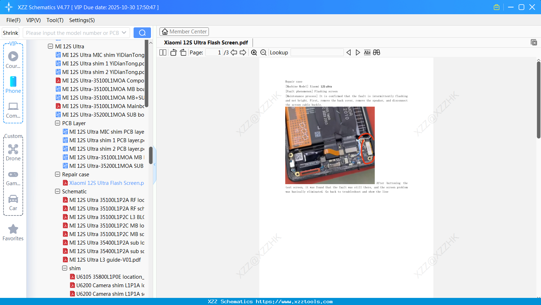
Task: Click the PDF icon beside MI 12S Ultra L3 guide
Action: (65, 259)
